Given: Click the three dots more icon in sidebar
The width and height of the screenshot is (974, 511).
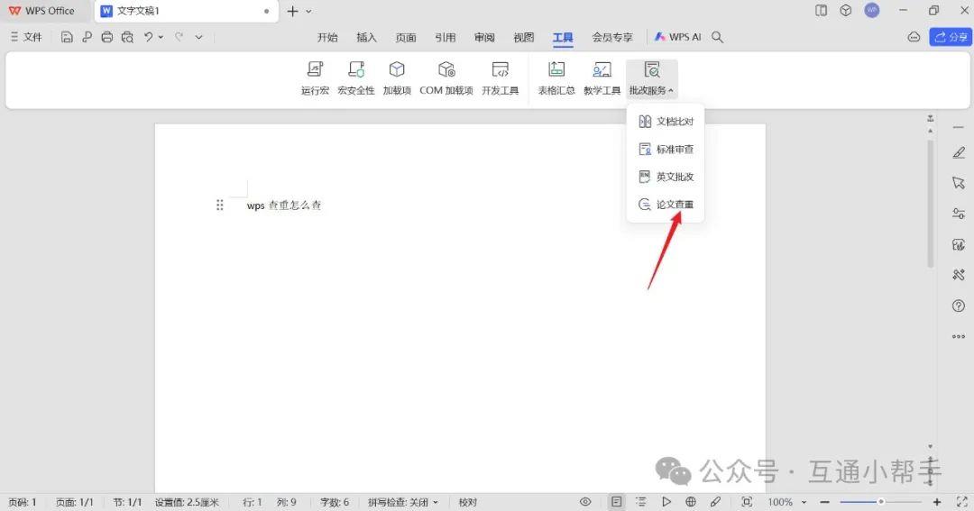Looking at the screenshot, I should (959, 336).
